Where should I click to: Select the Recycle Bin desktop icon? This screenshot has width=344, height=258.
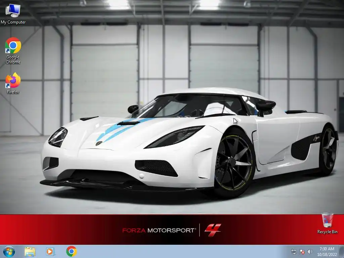327,223
